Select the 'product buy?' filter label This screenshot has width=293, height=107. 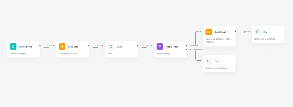(x=163, y=53)
